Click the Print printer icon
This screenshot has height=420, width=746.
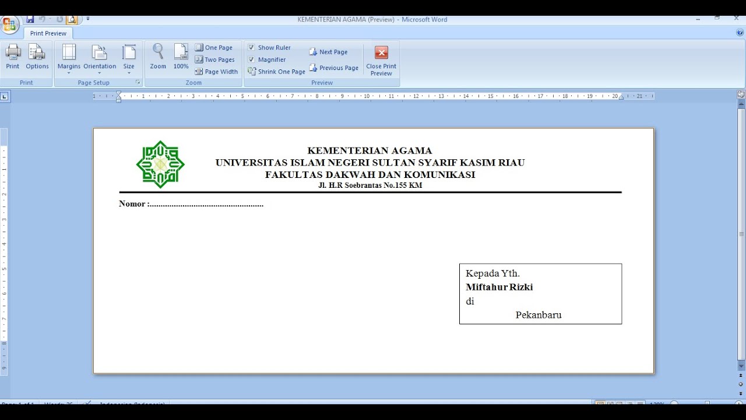(x=13, y=57)
